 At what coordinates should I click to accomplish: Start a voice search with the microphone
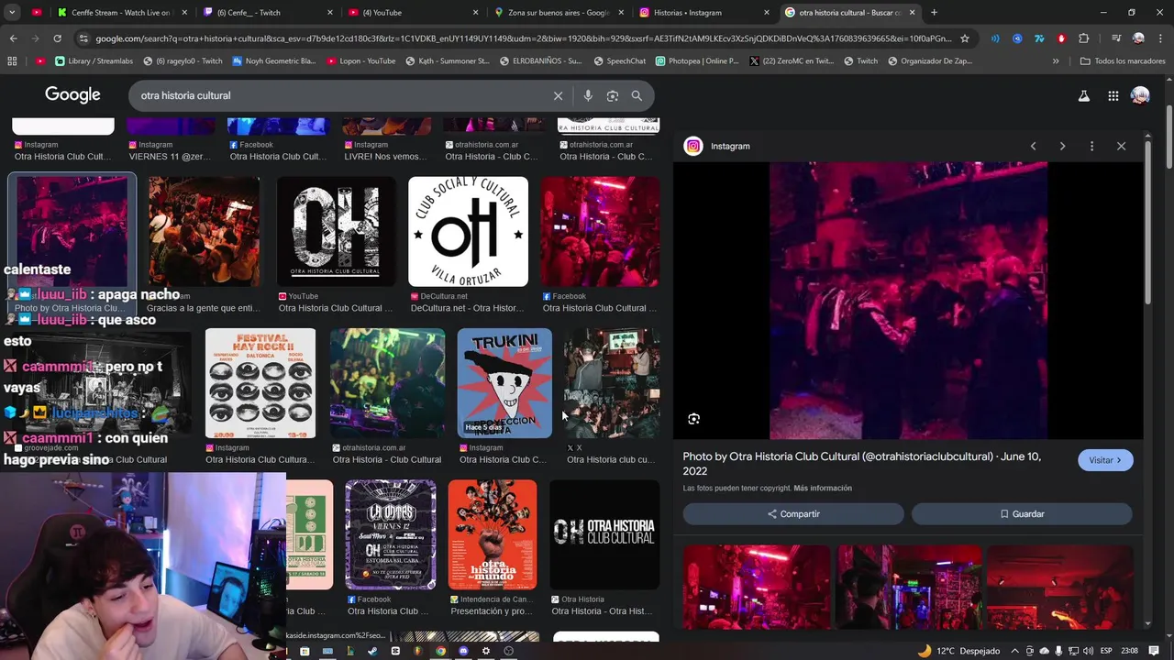click(x=588, y=95)
